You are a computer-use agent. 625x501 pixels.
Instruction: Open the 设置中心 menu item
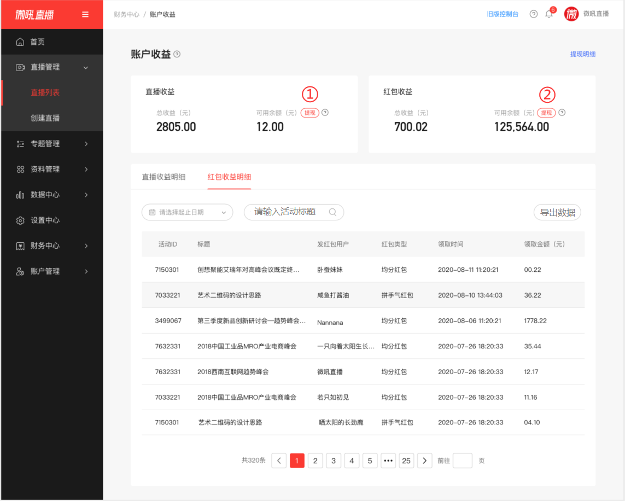52,220
